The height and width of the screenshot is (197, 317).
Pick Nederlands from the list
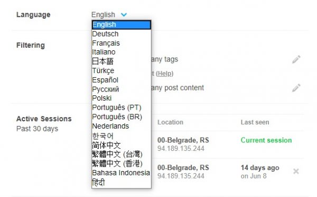122,126
